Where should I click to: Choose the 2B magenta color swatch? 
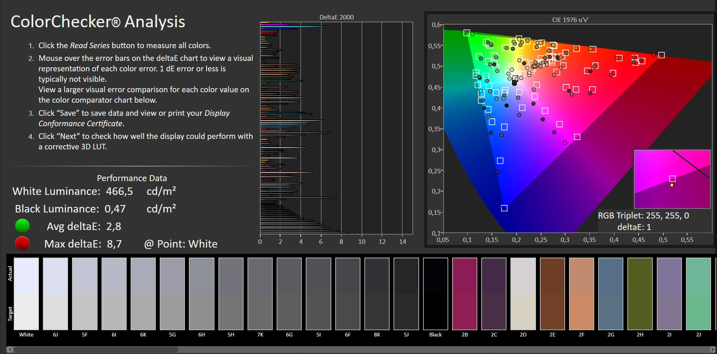click(465, 294)
